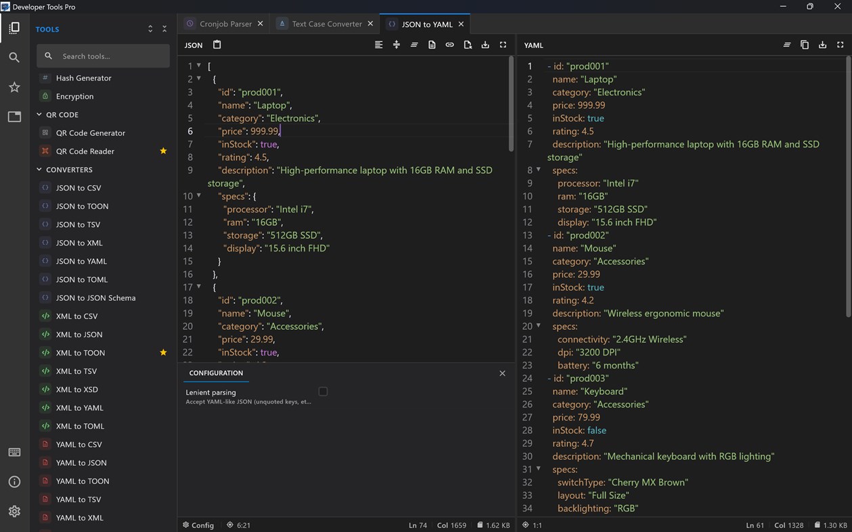Toggle the Config button in the status bar
This screenshot has width=852, height=532.
tap(198, 525)
